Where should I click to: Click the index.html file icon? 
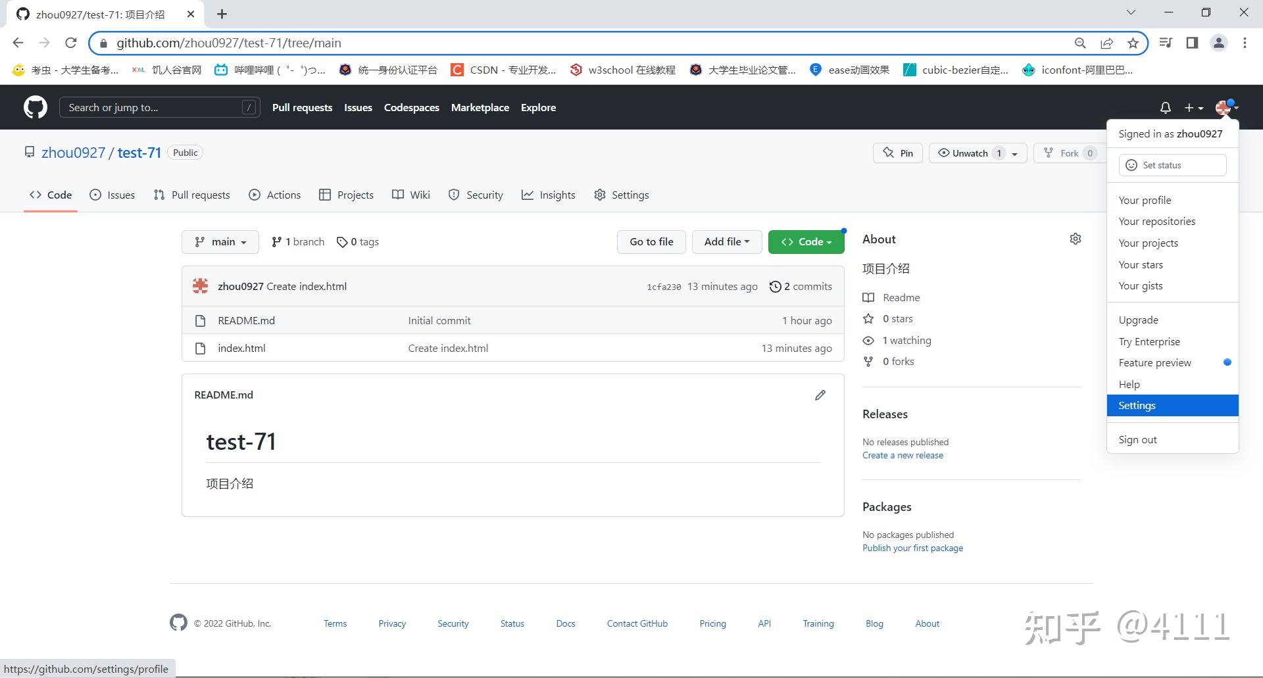[201, 349]
